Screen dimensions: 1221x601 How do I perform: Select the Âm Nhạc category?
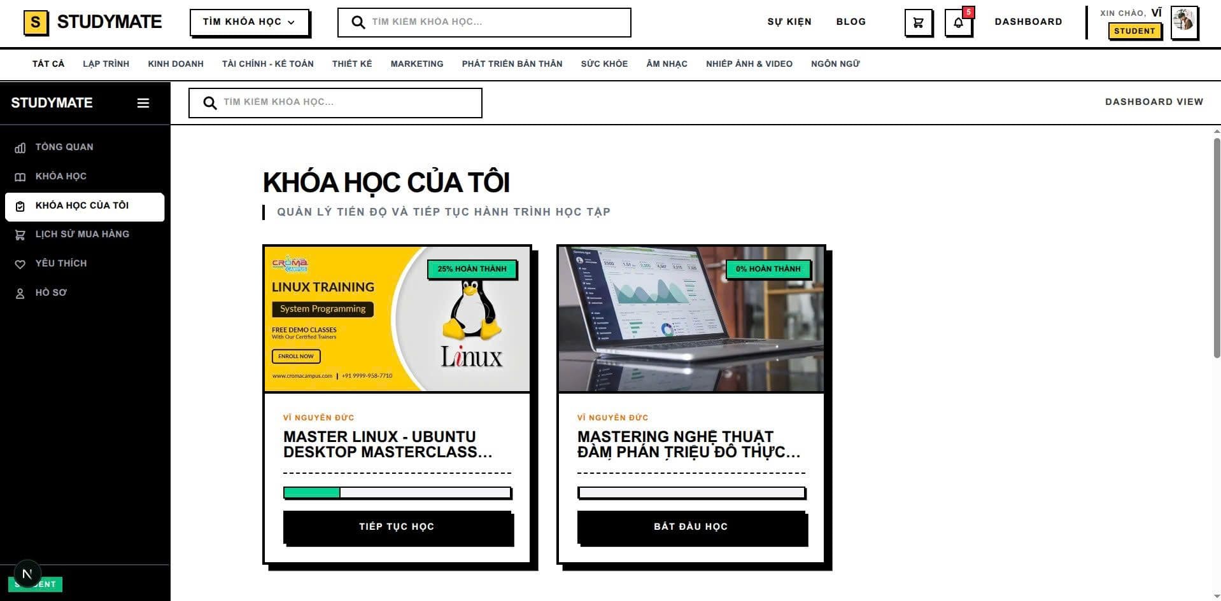pos(667,64)
